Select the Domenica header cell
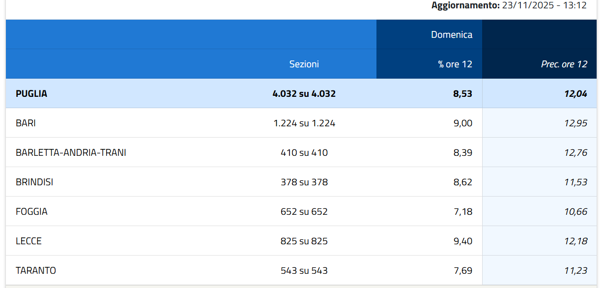 click(x=451, y=34)
